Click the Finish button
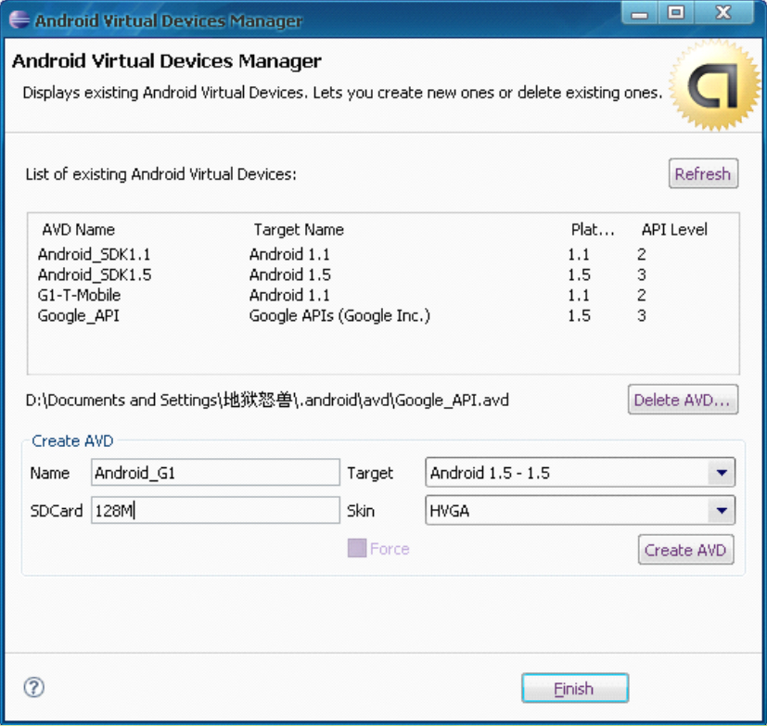The image size is (767, 726). point(575,688)
